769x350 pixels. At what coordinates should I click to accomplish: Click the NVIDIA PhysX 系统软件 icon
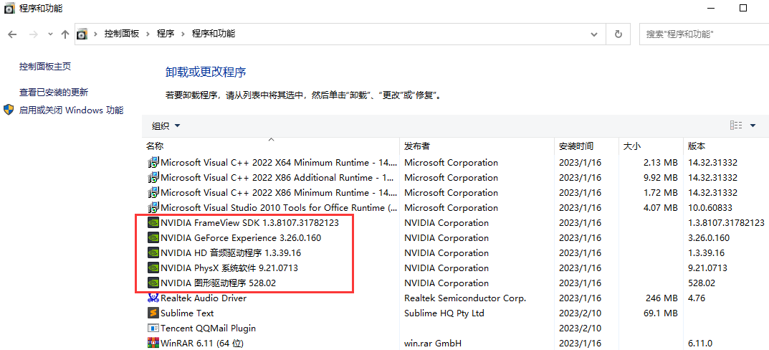click(x=153, y=268)
